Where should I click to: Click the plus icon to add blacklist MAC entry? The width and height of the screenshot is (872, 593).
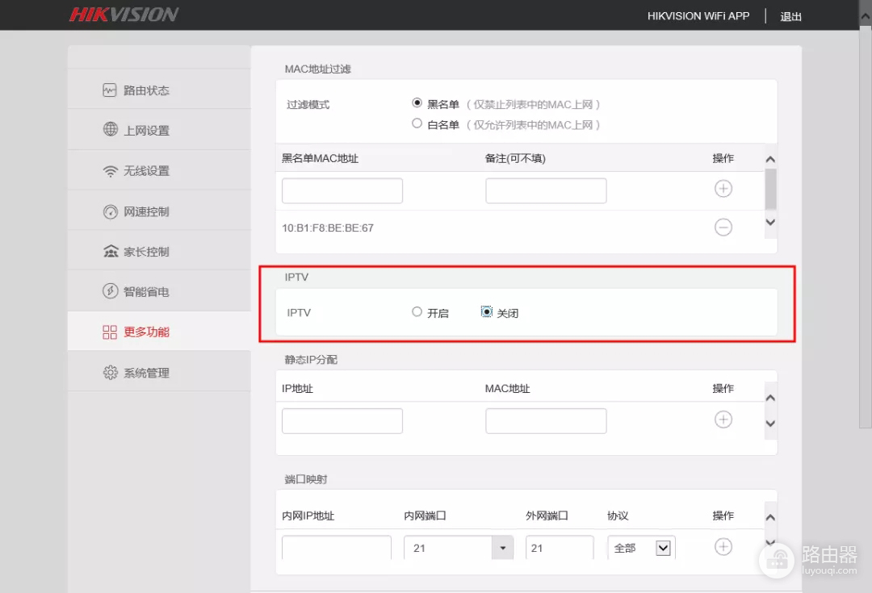723,188
